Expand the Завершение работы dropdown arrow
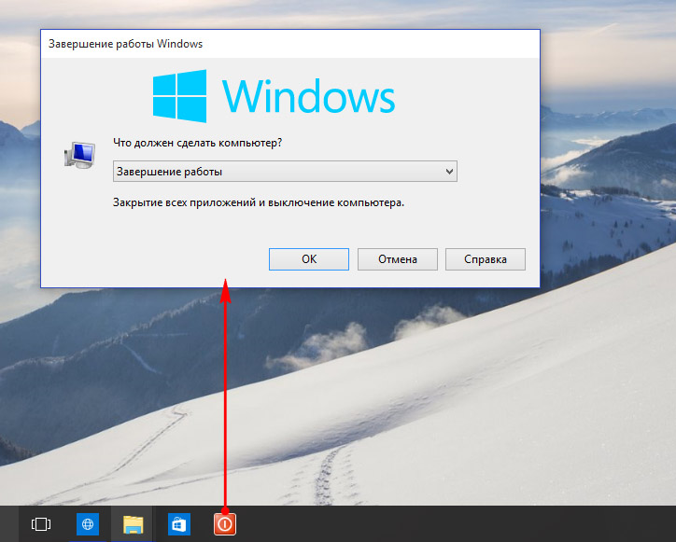Viewport: 676px width, 542px height. coord(449,172)
